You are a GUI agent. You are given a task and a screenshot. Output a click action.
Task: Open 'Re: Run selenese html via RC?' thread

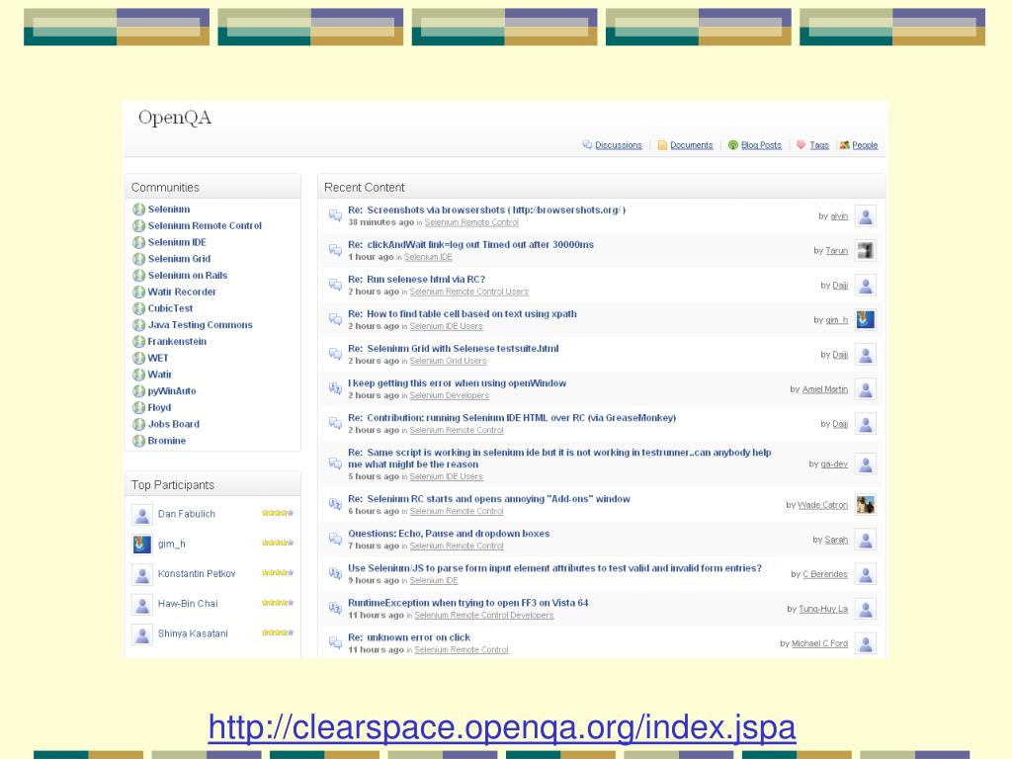(x=416, y=280)
